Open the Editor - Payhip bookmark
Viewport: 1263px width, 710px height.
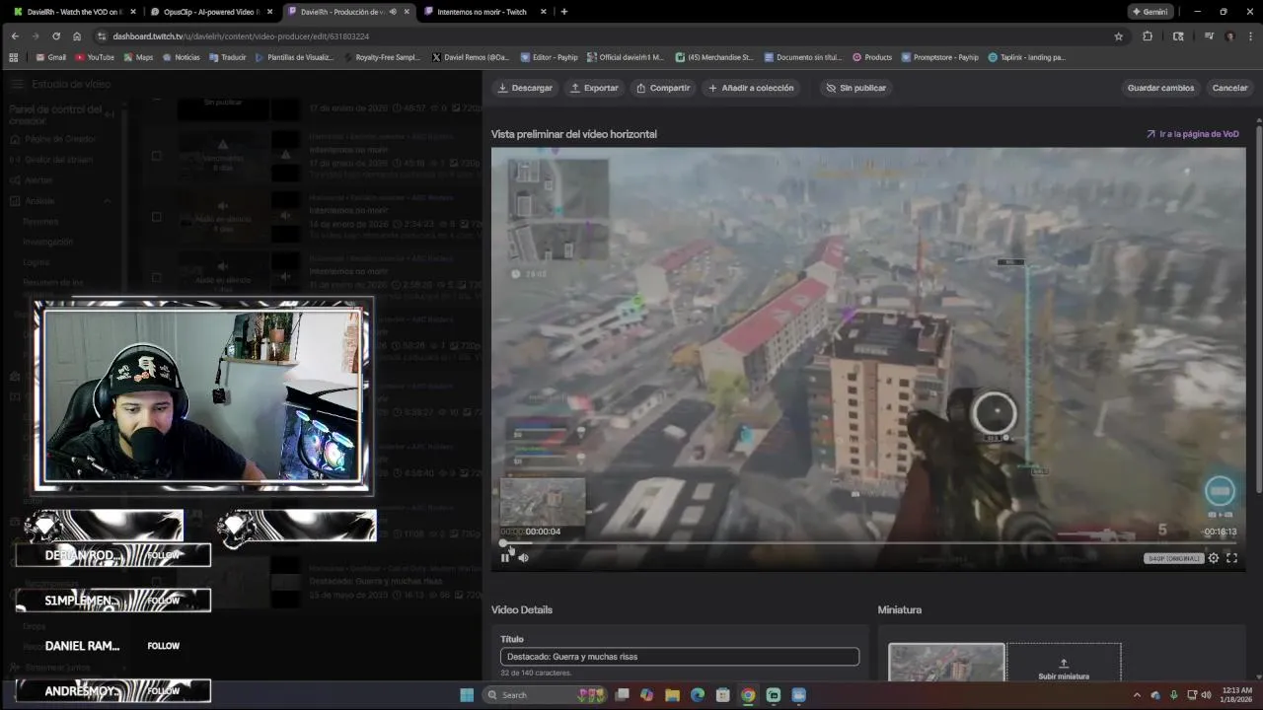pos(550,57)
